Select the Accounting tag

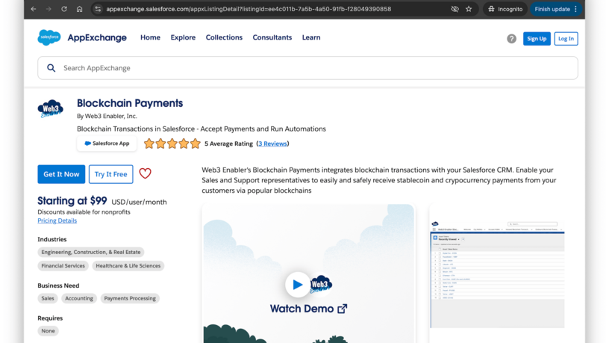(x=79, y=298)
